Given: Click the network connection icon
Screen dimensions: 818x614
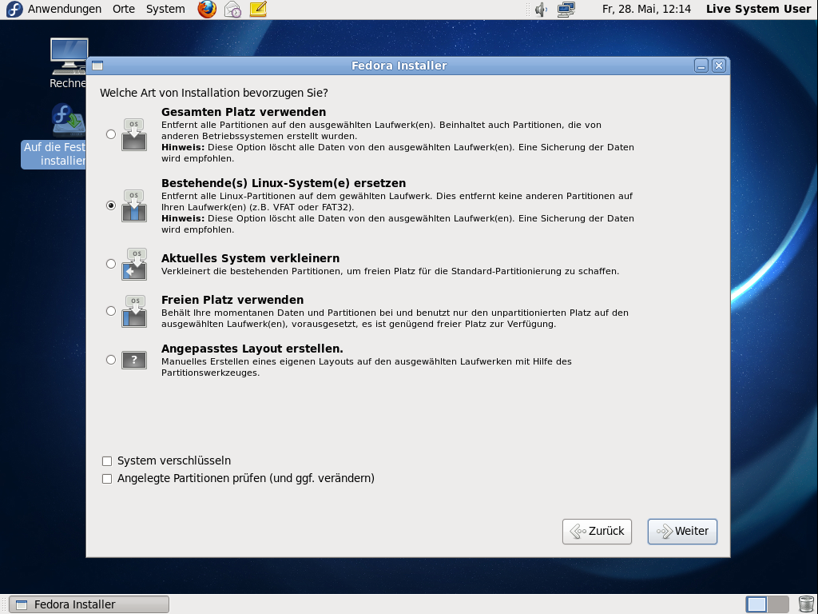Looking at the screenshot, I should tap(566, 9).
